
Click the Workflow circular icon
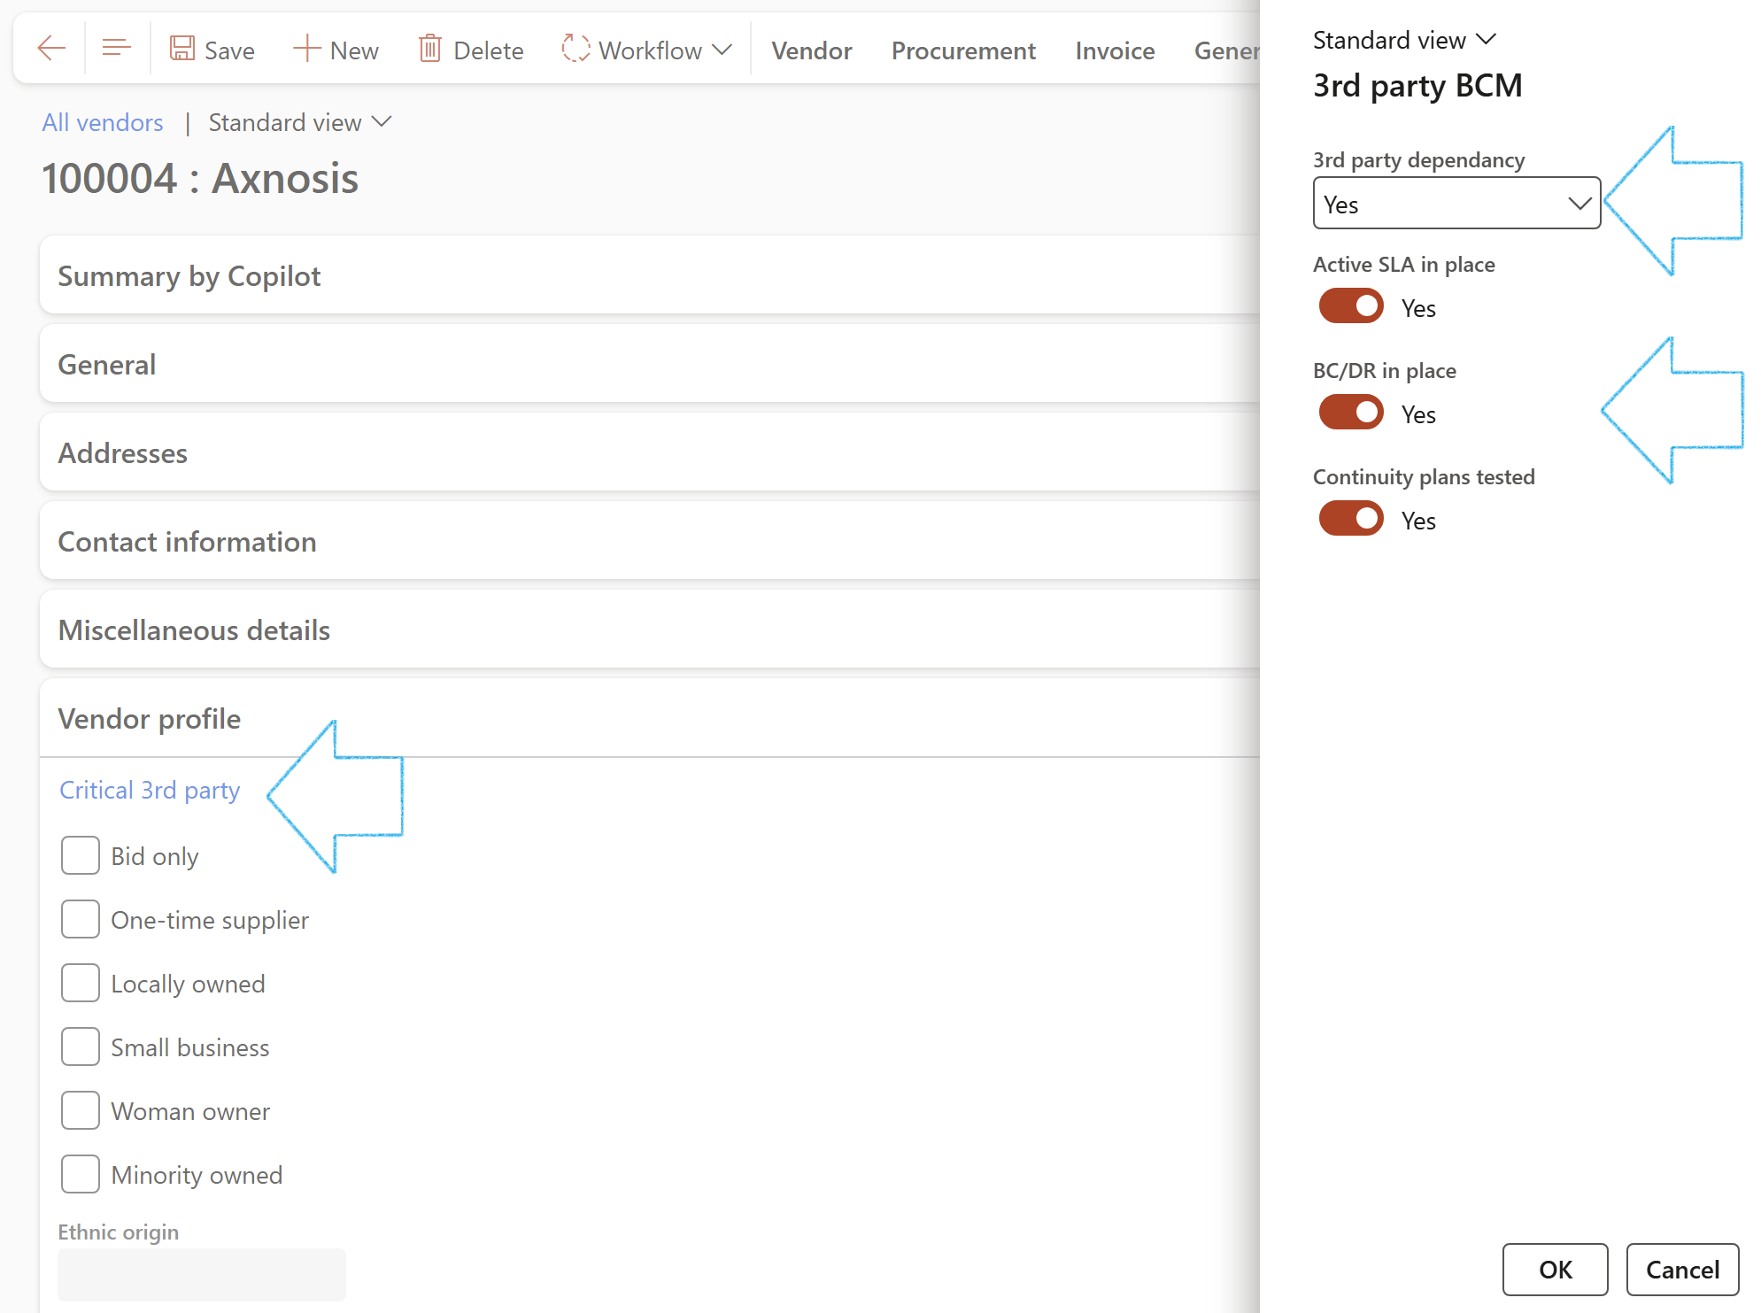click(x=575, y=49)
